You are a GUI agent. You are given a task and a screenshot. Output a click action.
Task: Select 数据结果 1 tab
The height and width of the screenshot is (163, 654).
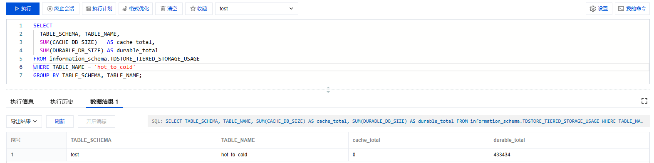pos(104,102)
